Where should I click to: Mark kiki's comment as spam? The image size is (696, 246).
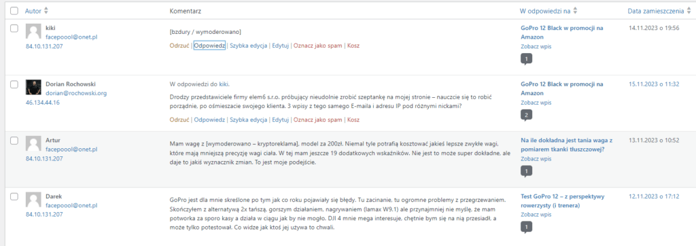[x=318, y=46]
